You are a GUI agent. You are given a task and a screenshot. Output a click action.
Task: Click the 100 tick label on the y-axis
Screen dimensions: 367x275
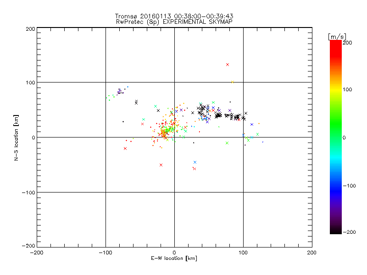pos(30,82)
